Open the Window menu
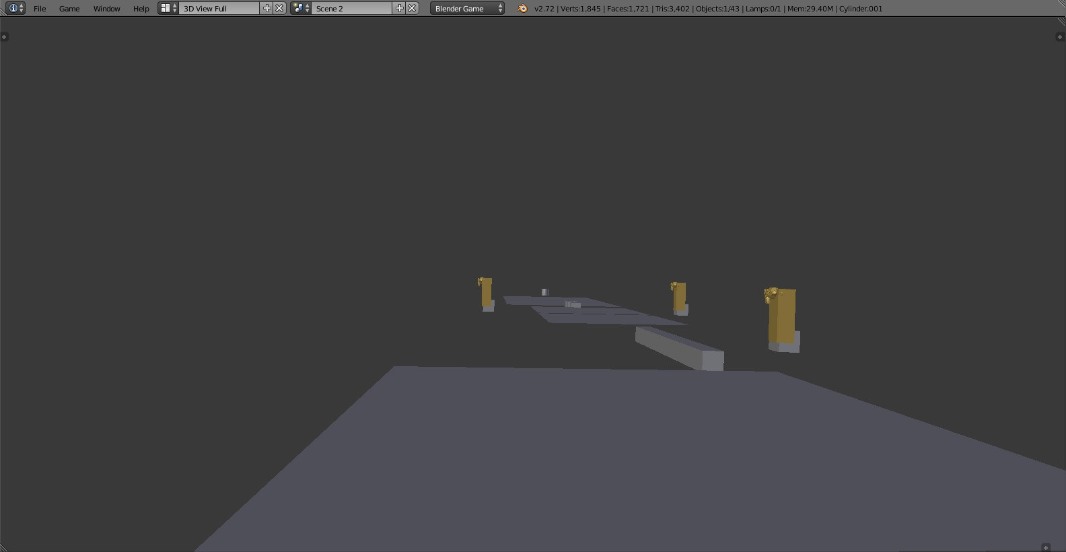 point(106,9)
